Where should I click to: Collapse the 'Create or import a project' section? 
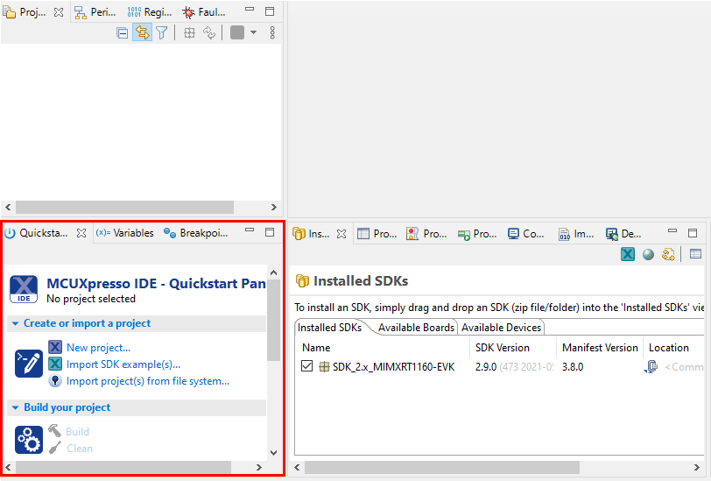click(15, 323)
